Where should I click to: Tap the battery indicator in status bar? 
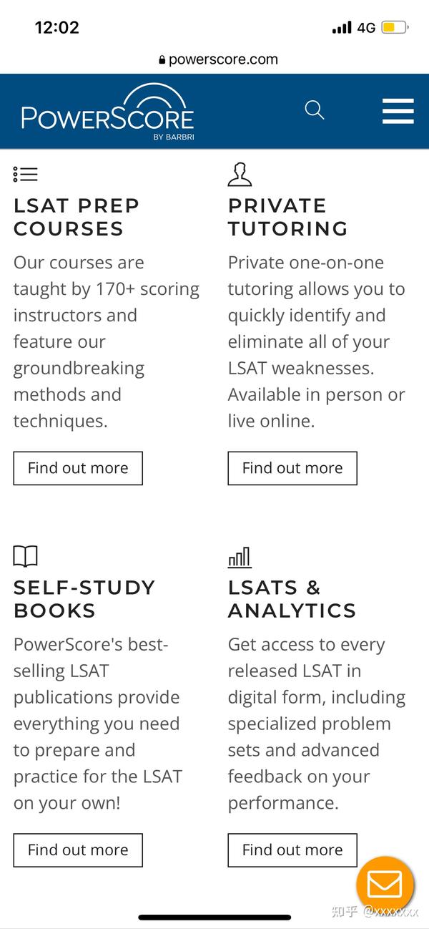click(395, 26)
